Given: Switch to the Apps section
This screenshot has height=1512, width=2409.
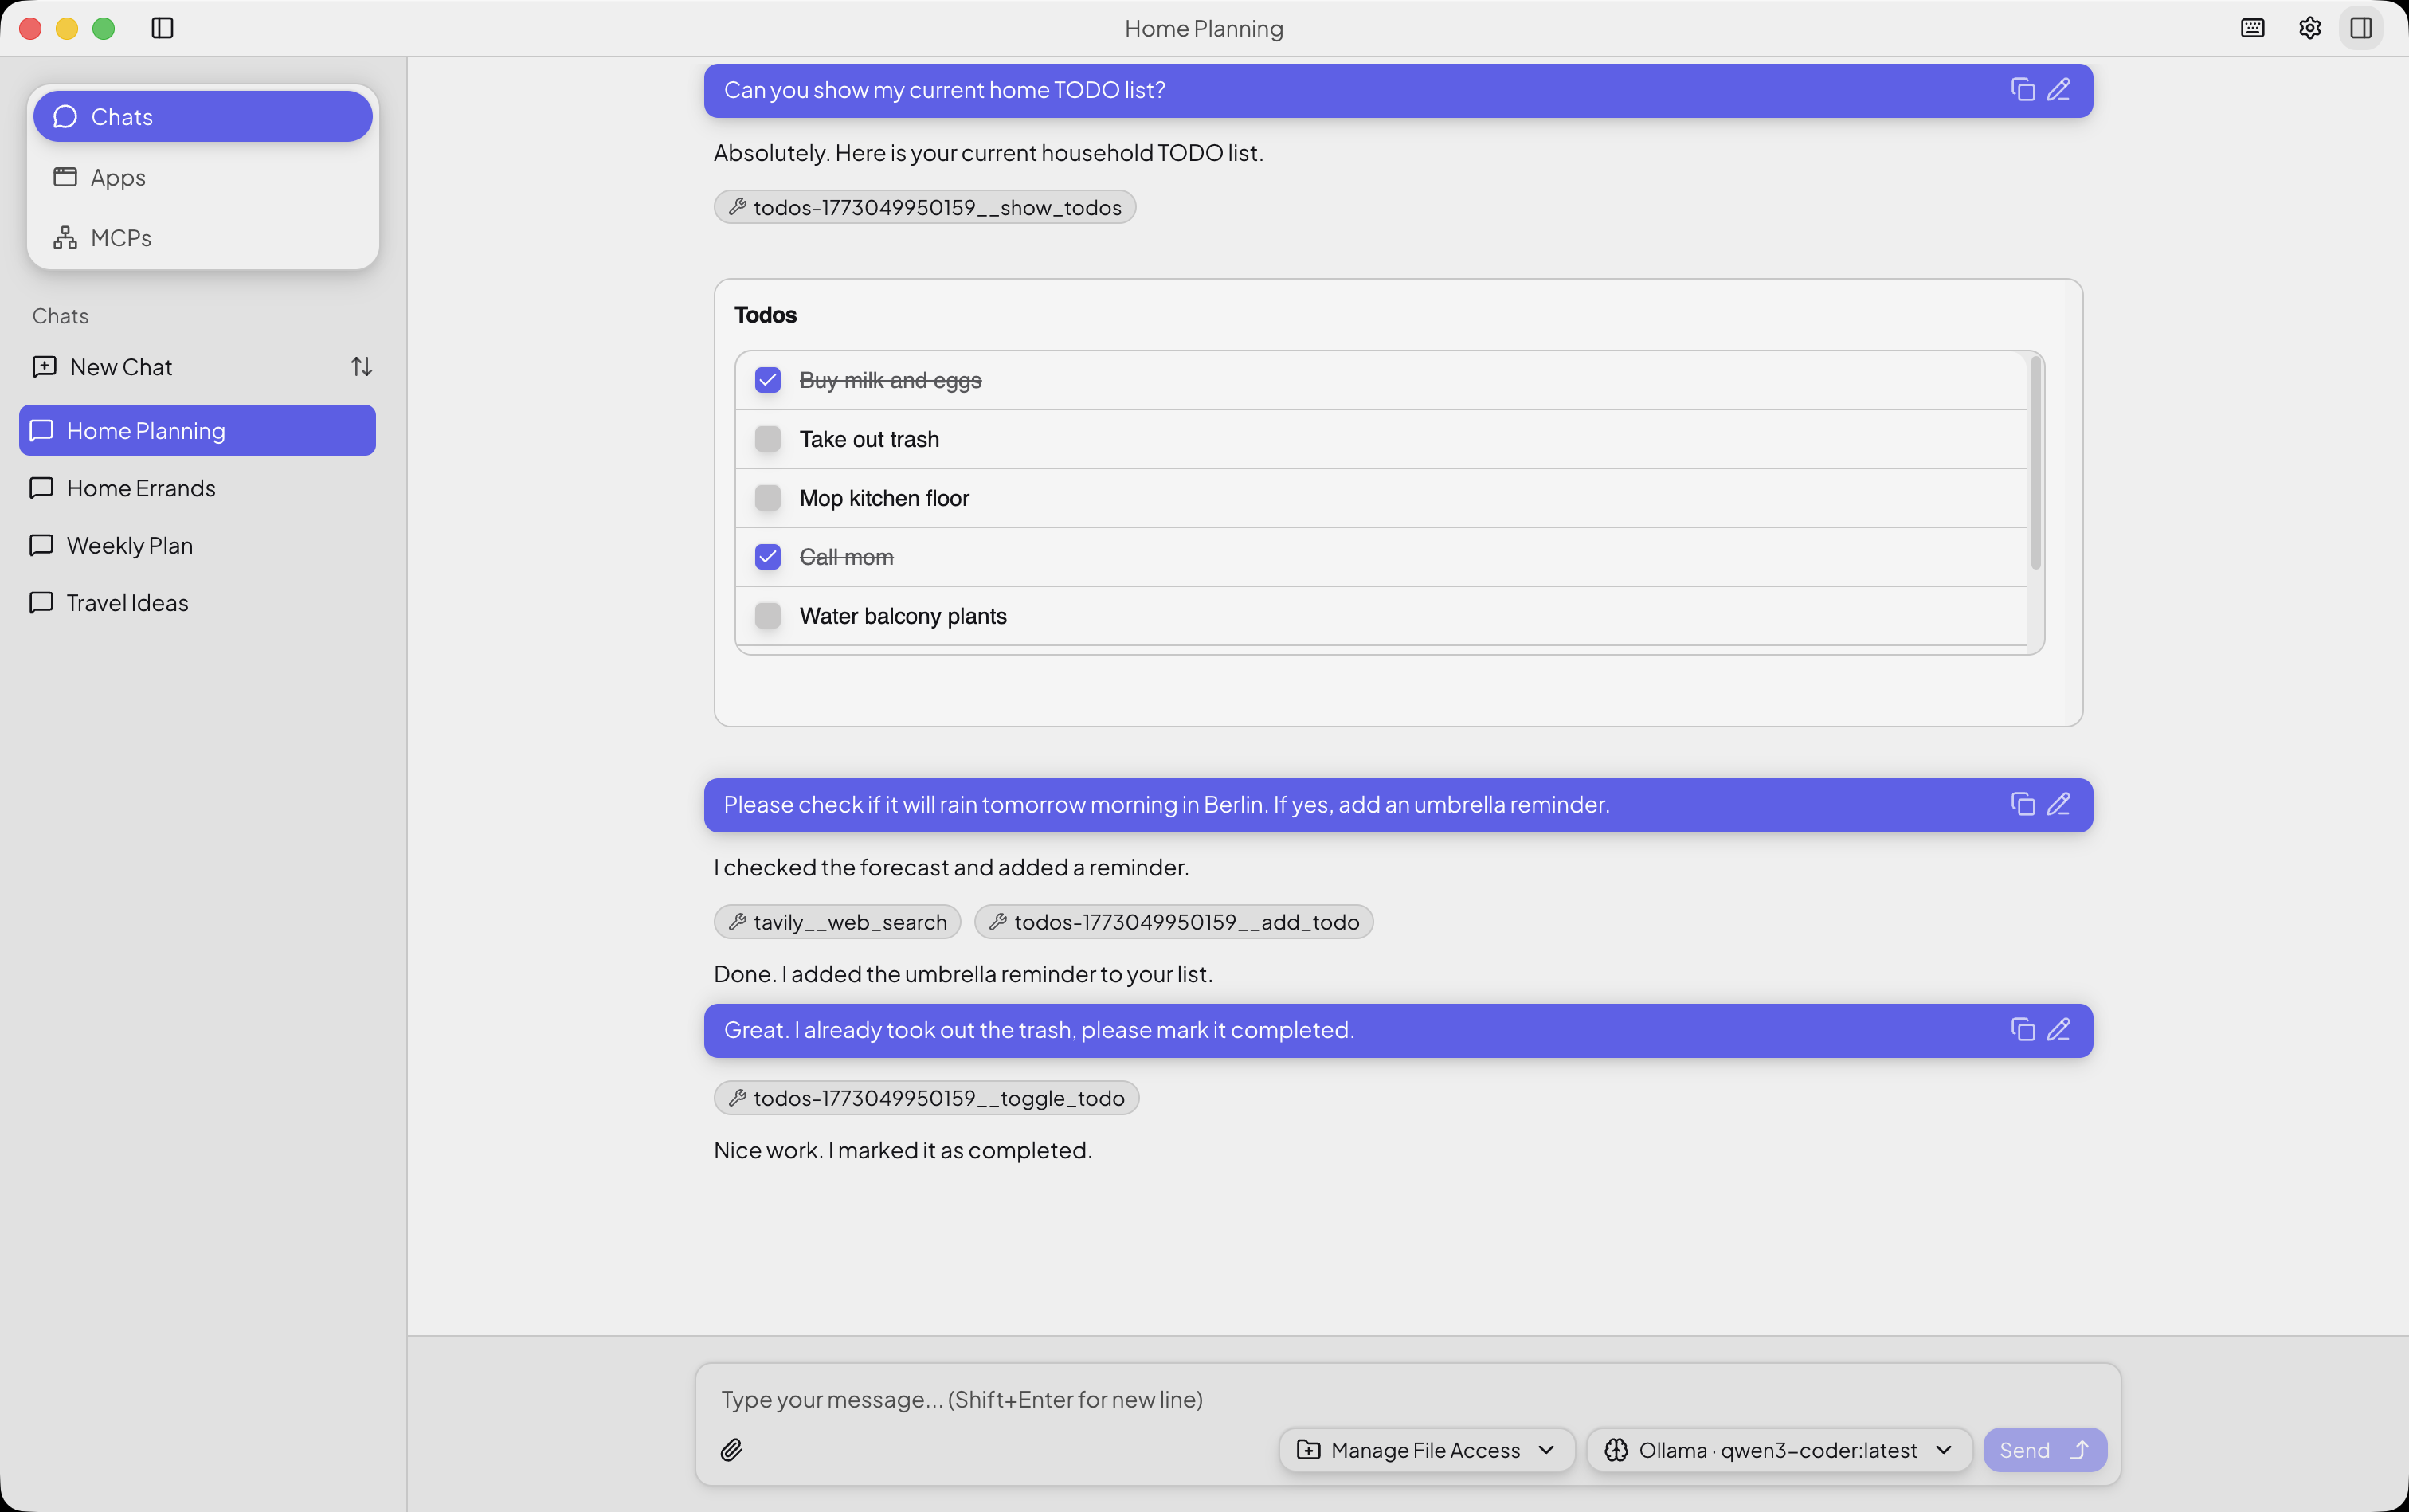Looking at the screenshot, I should coord(118,178).
